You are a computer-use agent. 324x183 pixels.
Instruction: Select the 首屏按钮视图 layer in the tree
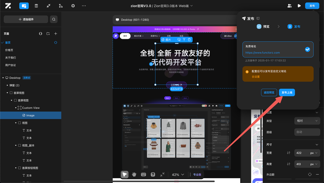[30, 168]
